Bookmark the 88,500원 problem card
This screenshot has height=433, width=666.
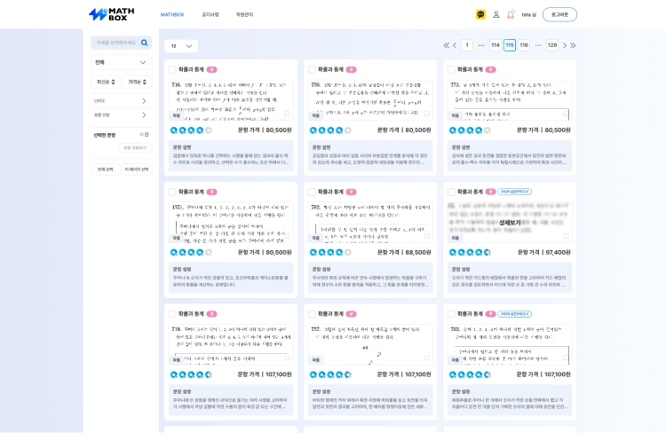coord(426,236)
